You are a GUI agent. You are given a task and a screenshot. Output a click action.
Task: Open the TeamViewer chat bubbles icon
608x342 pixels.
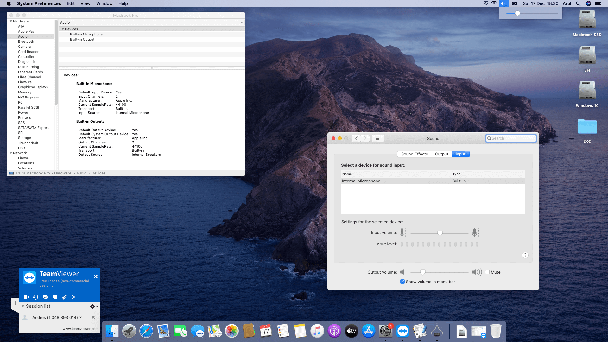45,297
